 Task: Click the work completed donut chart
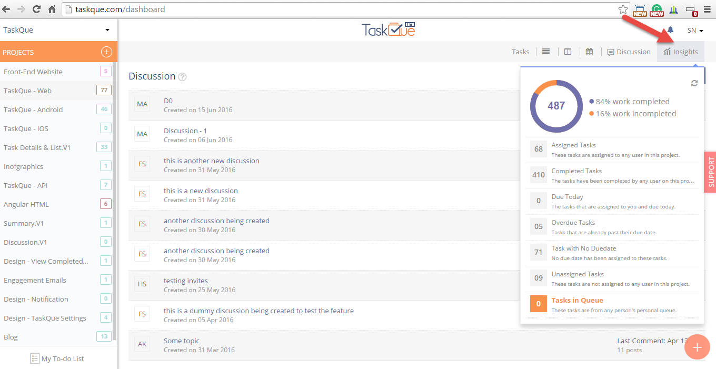coord(556,106)
